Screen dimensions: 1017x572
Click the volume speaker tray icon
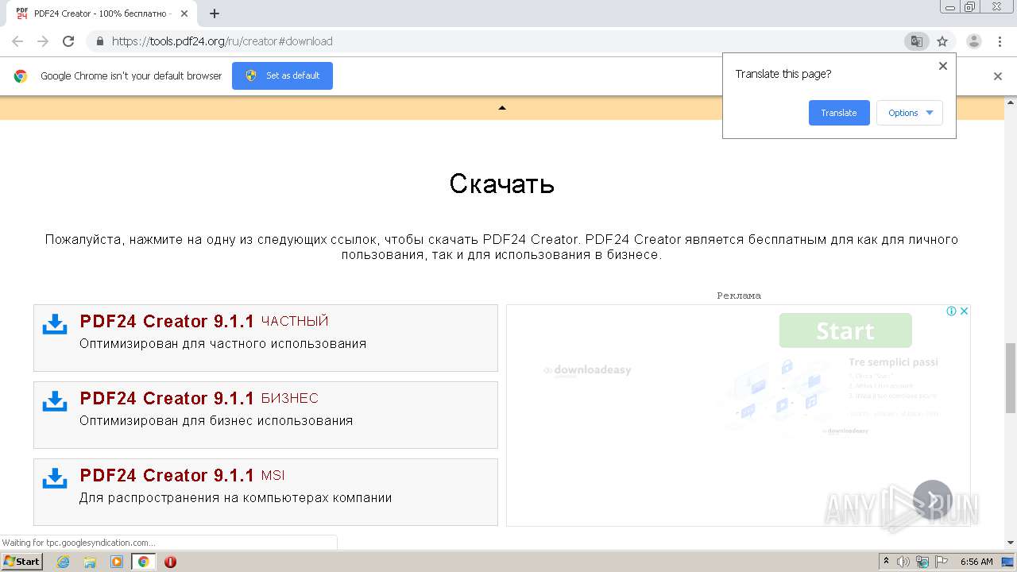pos(903,562)
